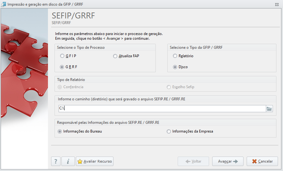283x171 pixels.
Task: Select the Disco radio option
Action: (x=181, y=67)
